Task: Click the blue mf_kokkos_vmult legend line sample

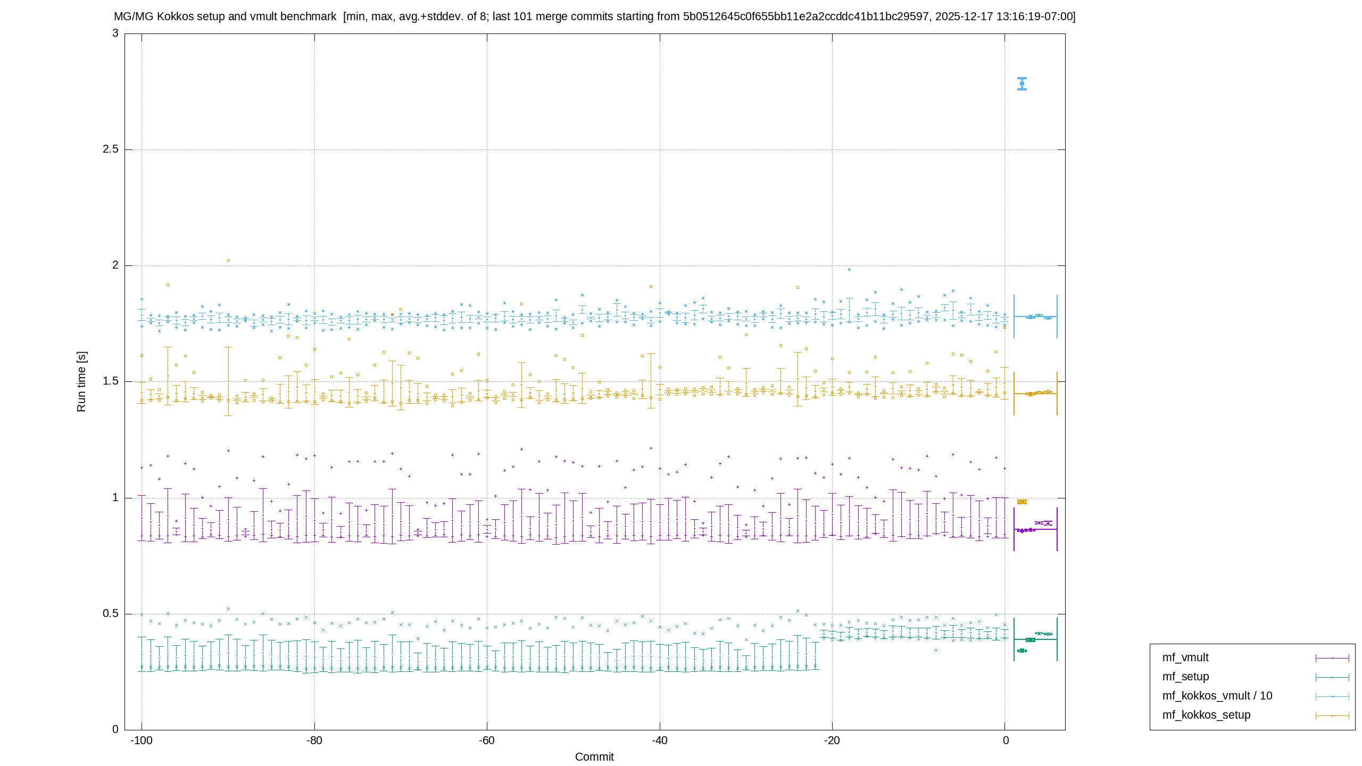Action: tap(1332, 696)
